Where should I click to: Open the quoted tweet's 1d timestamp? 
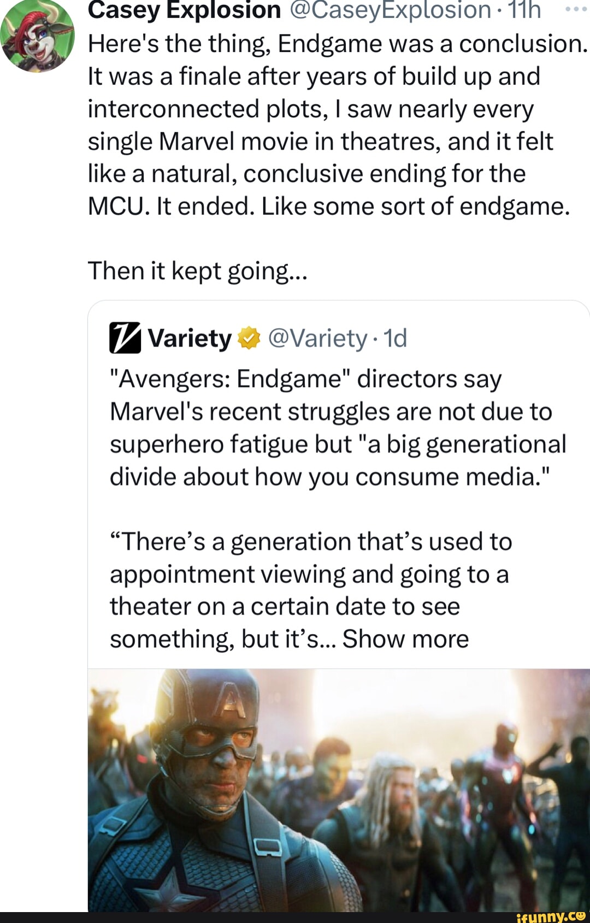(396, 339)
